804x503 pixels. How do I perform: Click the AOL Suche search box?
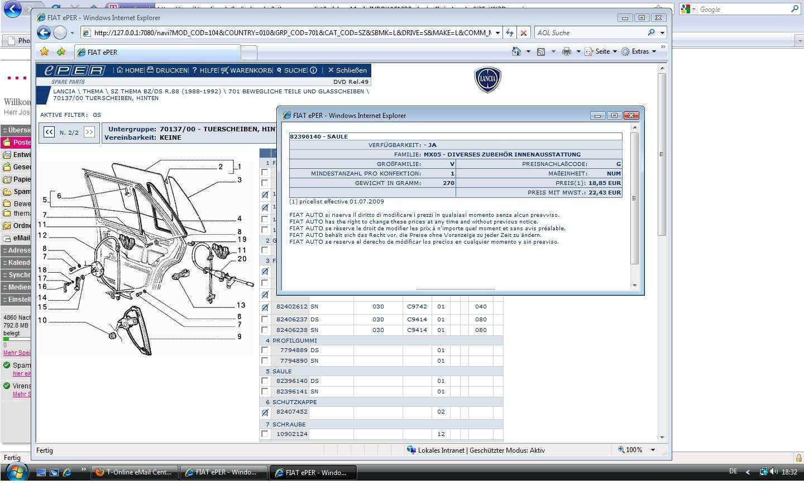(x=590, y=33)
